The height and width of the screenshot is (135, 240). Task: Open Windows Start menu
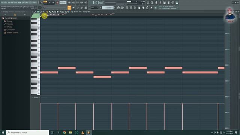click(x=3, y=132)
